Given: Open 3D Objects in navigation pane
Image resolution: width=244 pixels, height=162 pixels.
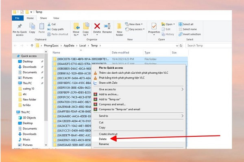Looking at the screenshot, I should coord(29,118).
